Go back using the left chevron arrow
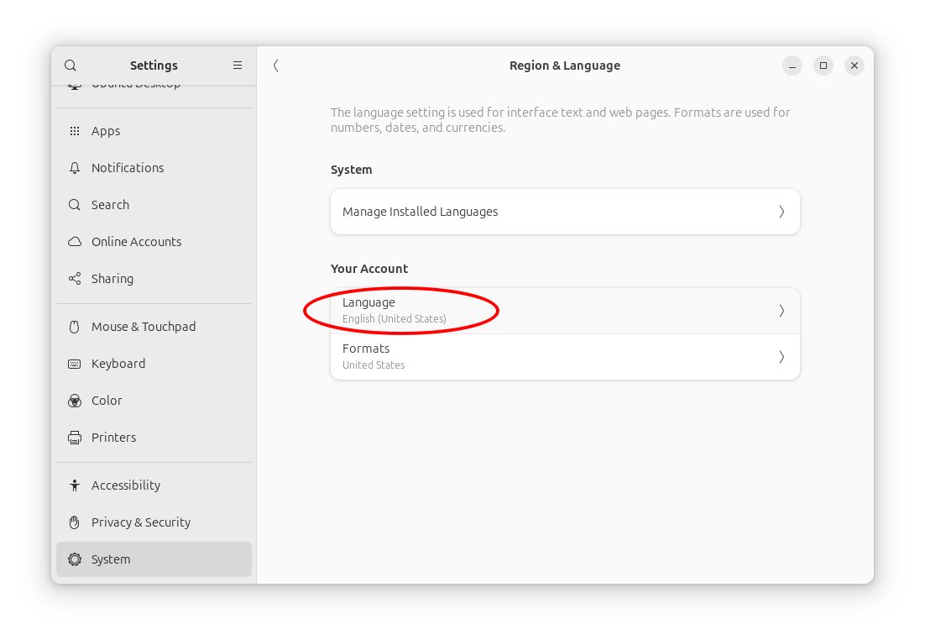925x640 pixels. point(275,66)
